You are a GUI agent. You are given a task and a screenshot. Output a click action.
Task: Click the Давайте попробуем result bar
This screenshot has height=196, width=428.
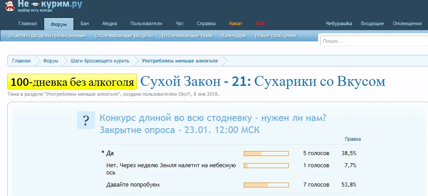(x=266, y=185)
